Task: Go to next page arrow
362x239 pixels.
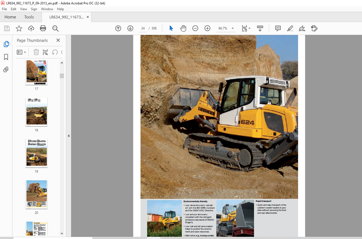Action: pyautogui.click(x=130, y=28)
